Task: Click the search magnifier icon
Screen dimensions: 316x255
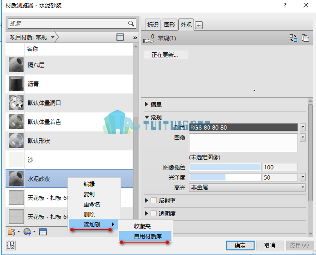Action: 131,24
